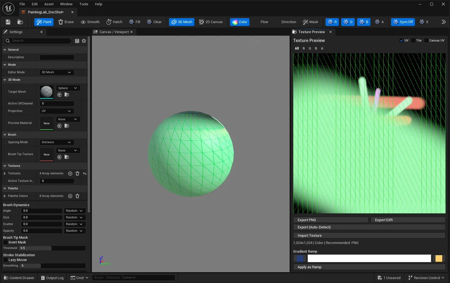Open the Window menu
450x283 pixels.
tap(66, 4)
